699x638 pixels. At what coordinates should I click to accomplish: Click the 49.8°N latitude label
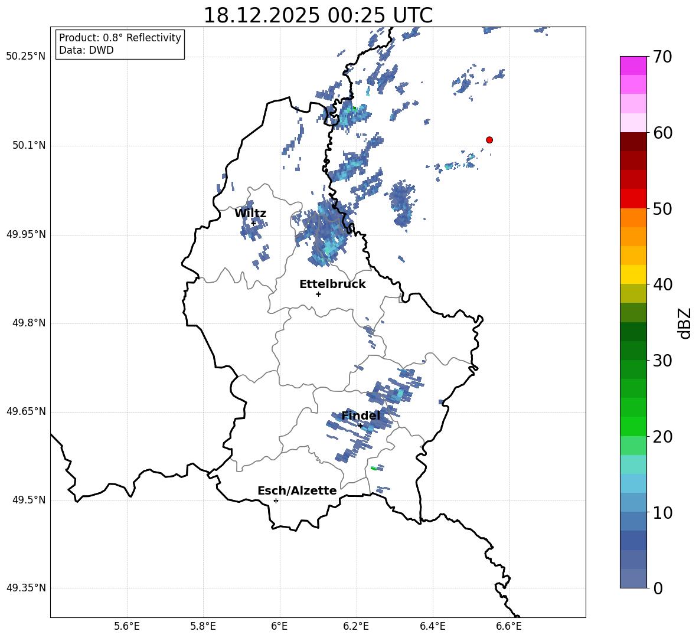click(29, 323)
